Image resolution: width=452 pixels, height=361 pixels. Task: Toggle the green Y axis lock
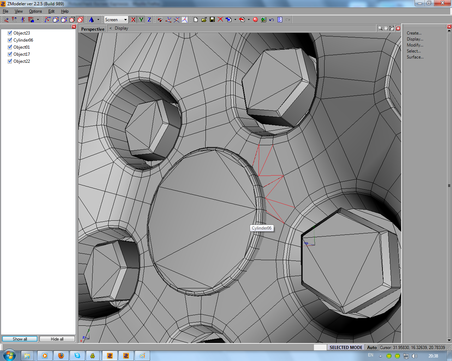[x=141, y=20]
